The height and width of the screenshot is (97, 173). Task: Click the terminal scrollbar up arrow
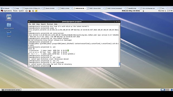pyautogui.click(x=119, y=26)
